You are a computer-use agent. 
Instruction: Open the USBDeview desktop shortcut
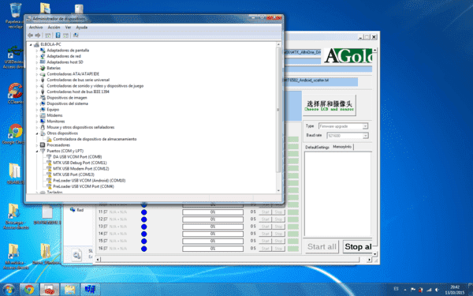point(14,57)
